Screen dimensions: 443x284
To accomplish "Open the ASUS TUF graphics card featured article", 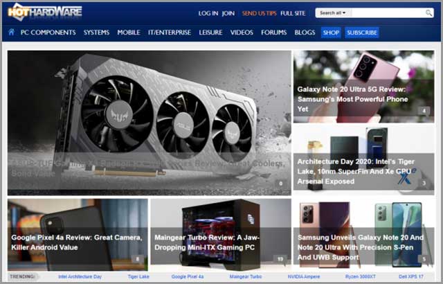I will (x=150, y=123).
